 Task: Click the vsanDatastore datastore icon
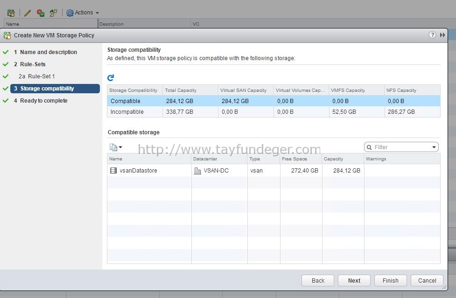113,171
